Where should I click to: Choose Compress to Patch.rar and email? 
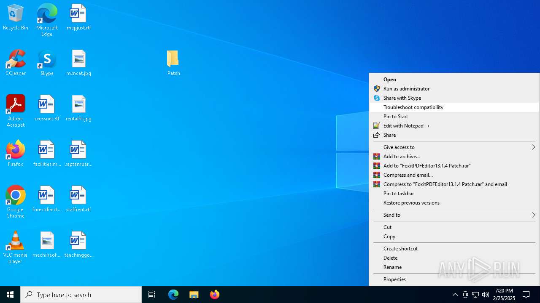click(x=454, y=184)
